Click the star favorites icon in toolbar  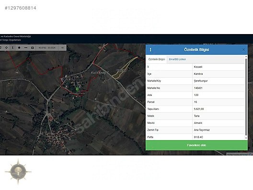19,47
